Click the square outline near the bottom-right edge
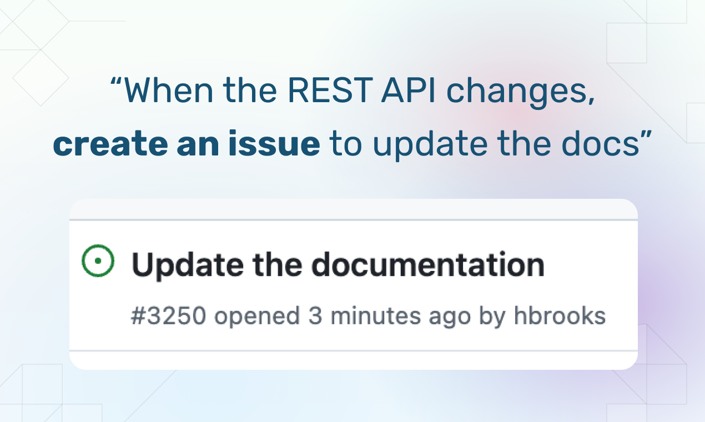This screenshot has width=705, height=422. tap(666, 383)
